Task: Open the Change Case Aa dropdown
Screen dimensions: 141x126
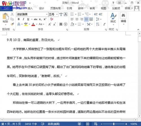Action: click(x=41, y=24)
